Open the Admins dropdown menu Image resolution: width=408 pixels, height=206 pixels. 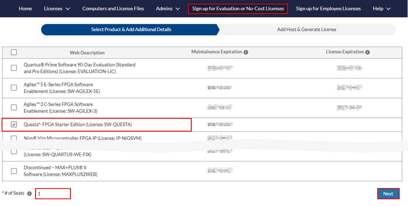click(x=168, y=8)
